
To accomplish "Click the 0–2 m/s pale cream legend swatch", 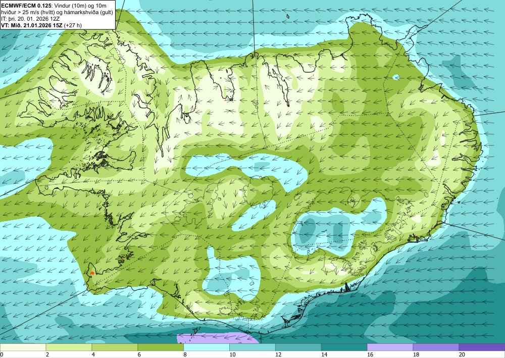I will point(23,347).
